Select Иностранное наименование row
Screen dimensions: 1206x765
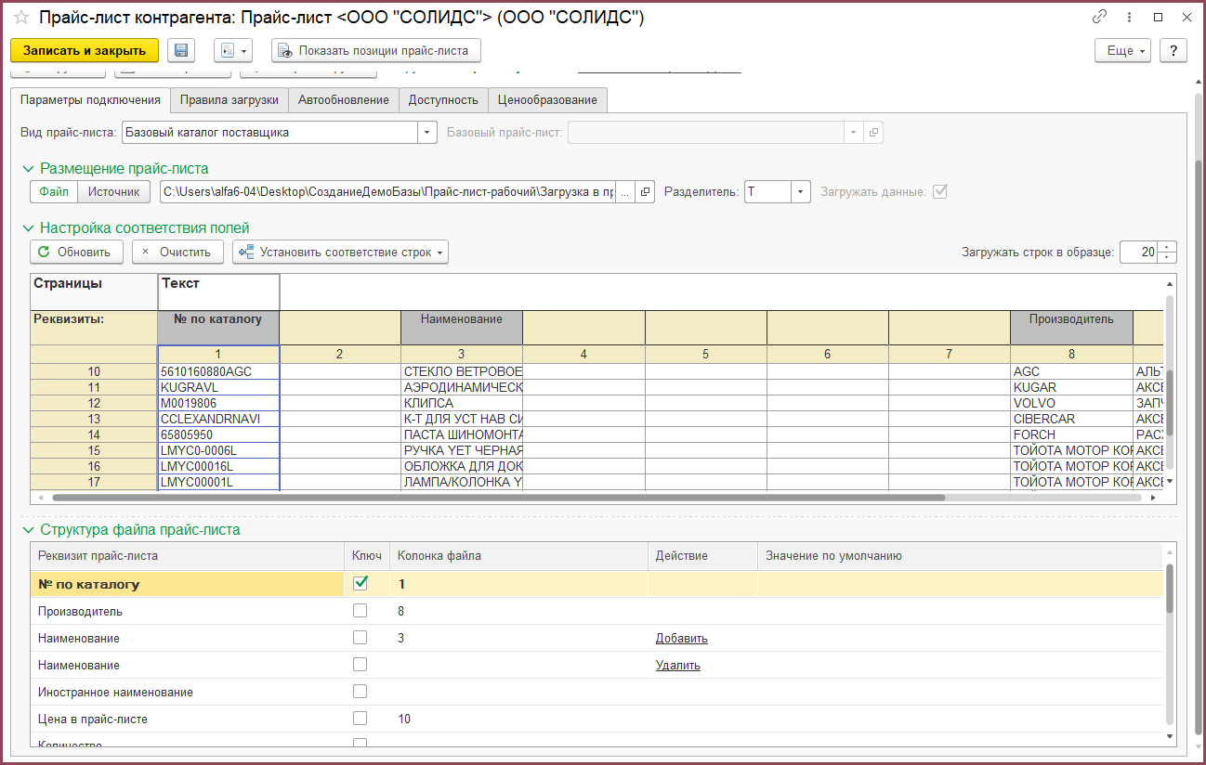pos(596,693)
